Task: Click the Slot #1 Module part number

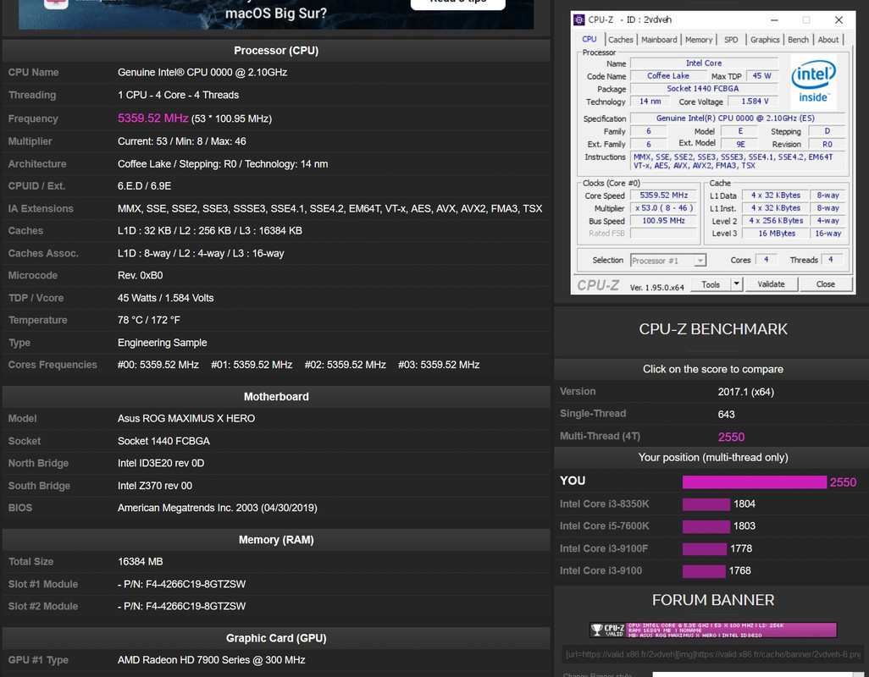Action: tap(181, 585)
